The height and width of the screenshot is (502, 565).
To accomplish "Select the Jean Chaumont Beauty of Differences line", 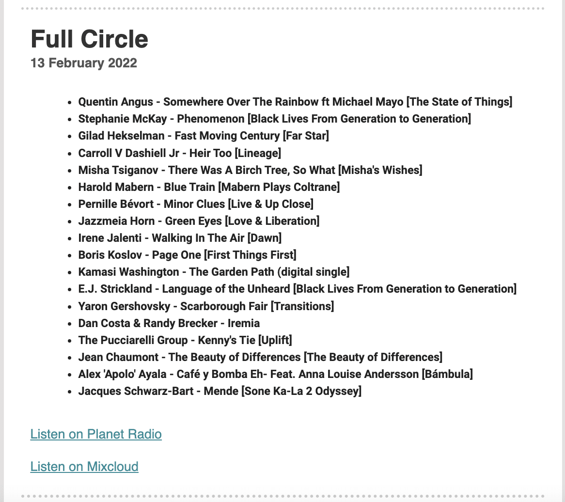I will click(260, 357).
